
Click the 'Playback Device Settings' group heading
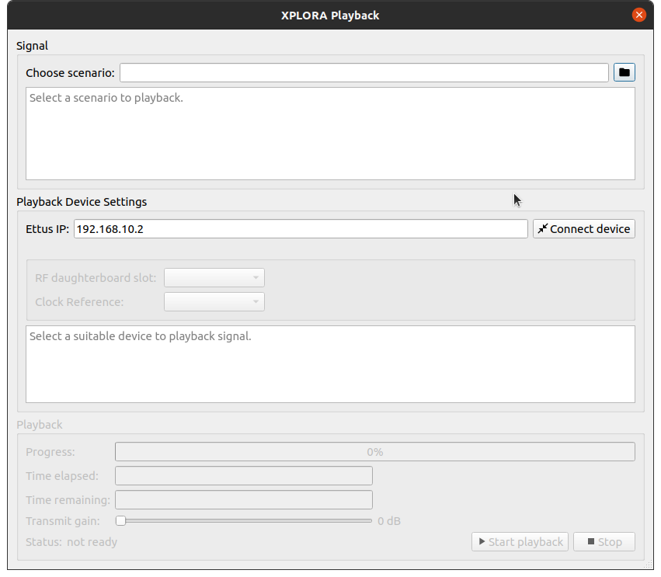[82, 202]
